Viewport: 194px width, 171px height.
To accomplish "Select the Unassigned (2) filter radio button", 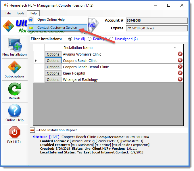I will click(111, 39).
